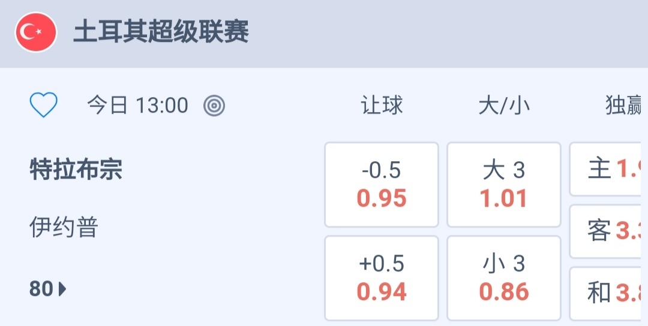The width and height of the screenshot is (648, 326).
Task: Favorite this match with the heart icon
Action: point(43,106)
